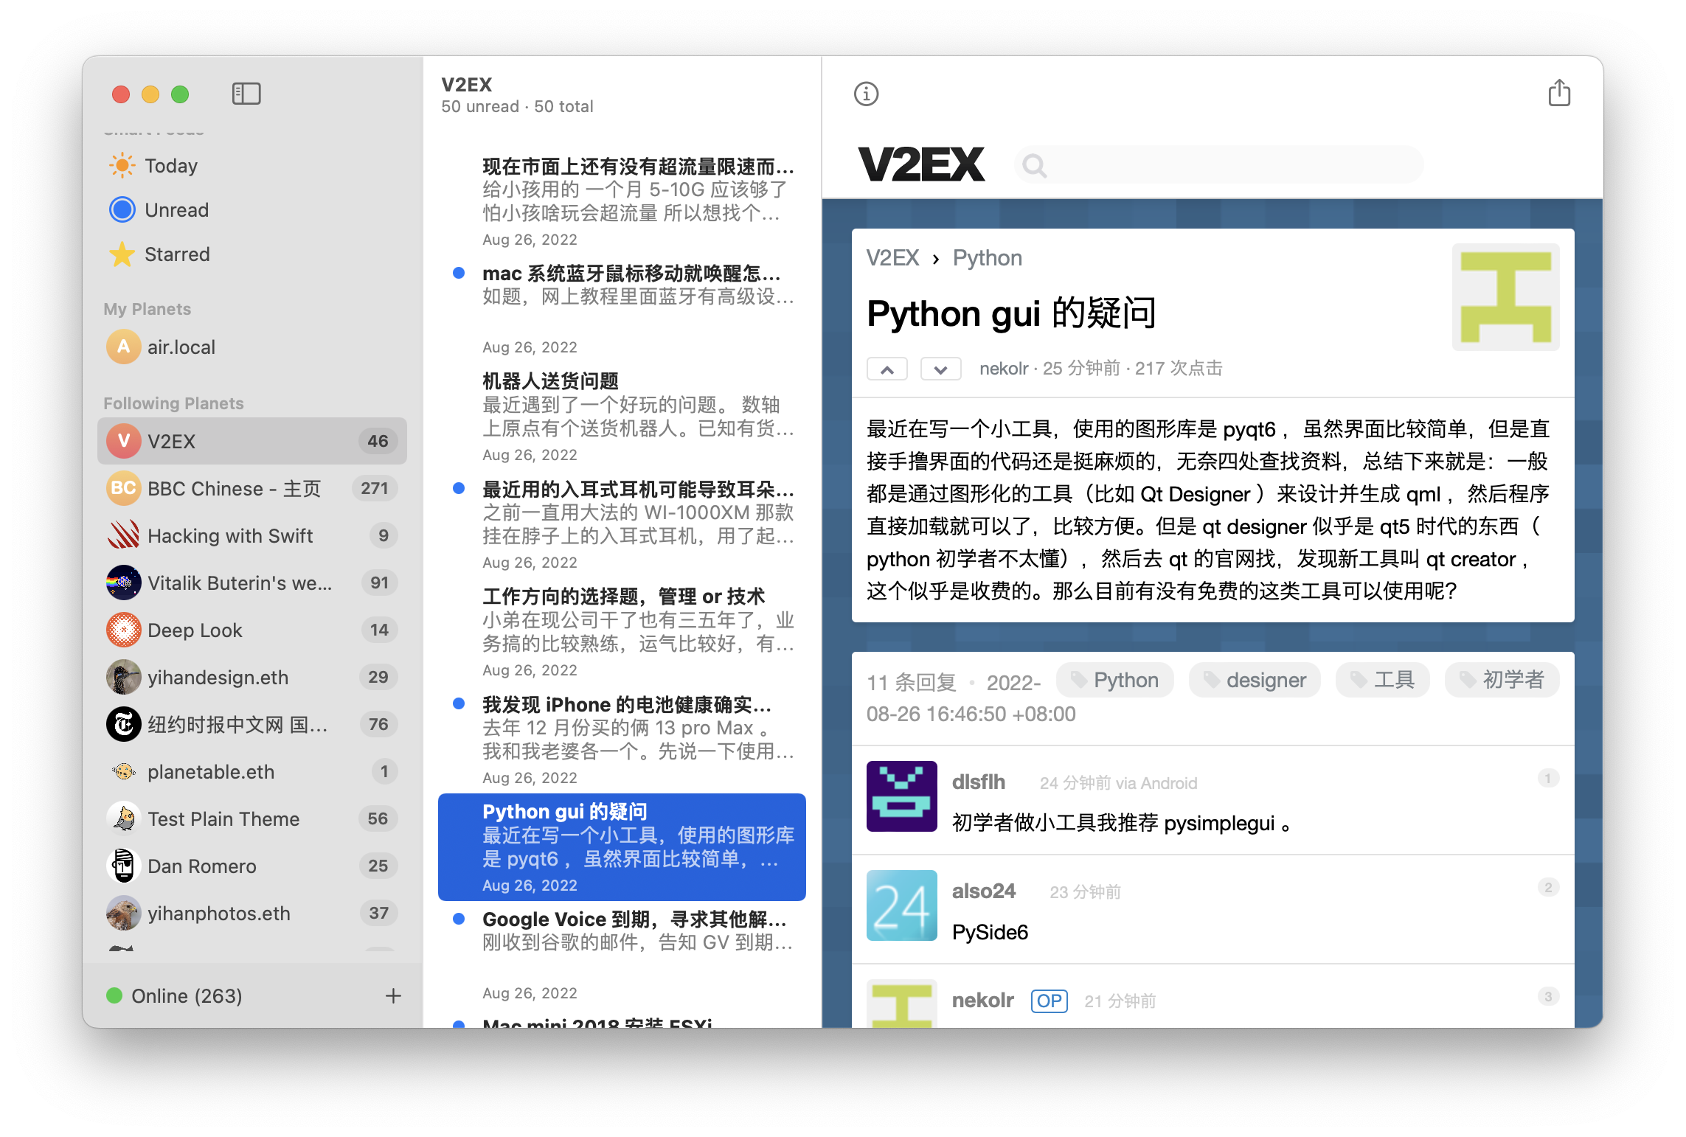This screenshot has height=1137, width=1686.
Task: Click the V2EX search field
Action: [x=1218, y=165]
